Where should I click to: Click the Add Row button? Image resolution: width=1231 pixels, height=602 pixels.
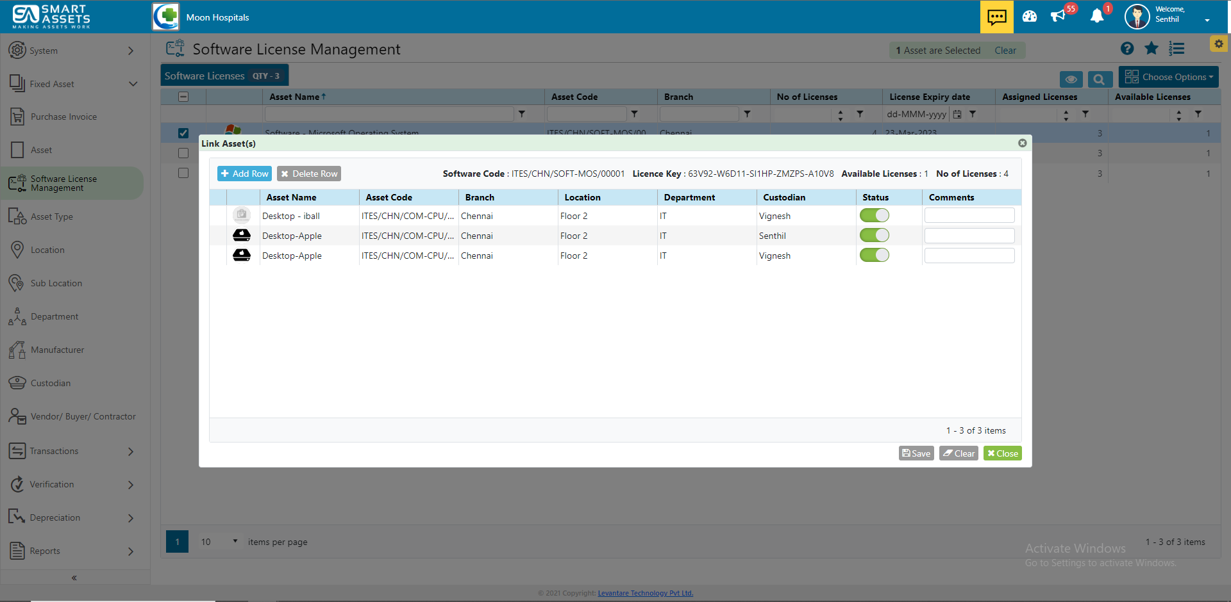244,174
